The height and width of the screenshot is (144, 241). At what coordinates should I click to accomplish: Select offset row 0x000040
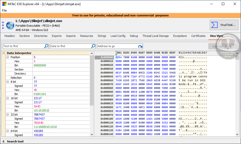(107, 73)
